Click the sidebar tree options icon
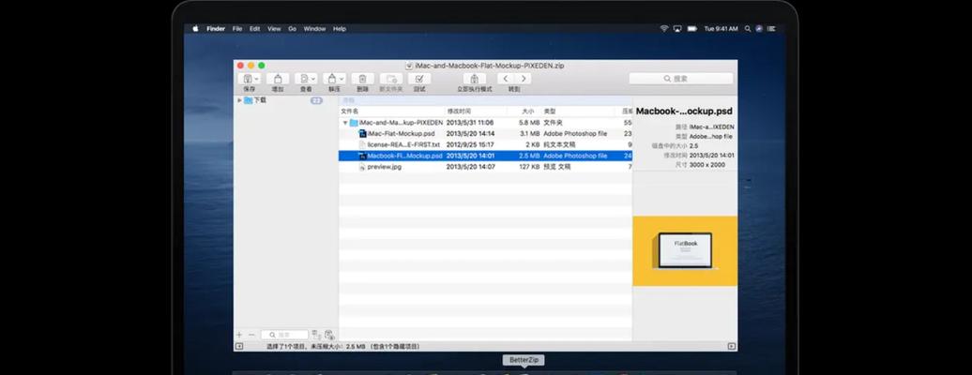This screenshot has height=375, width=972. [315, 335]
